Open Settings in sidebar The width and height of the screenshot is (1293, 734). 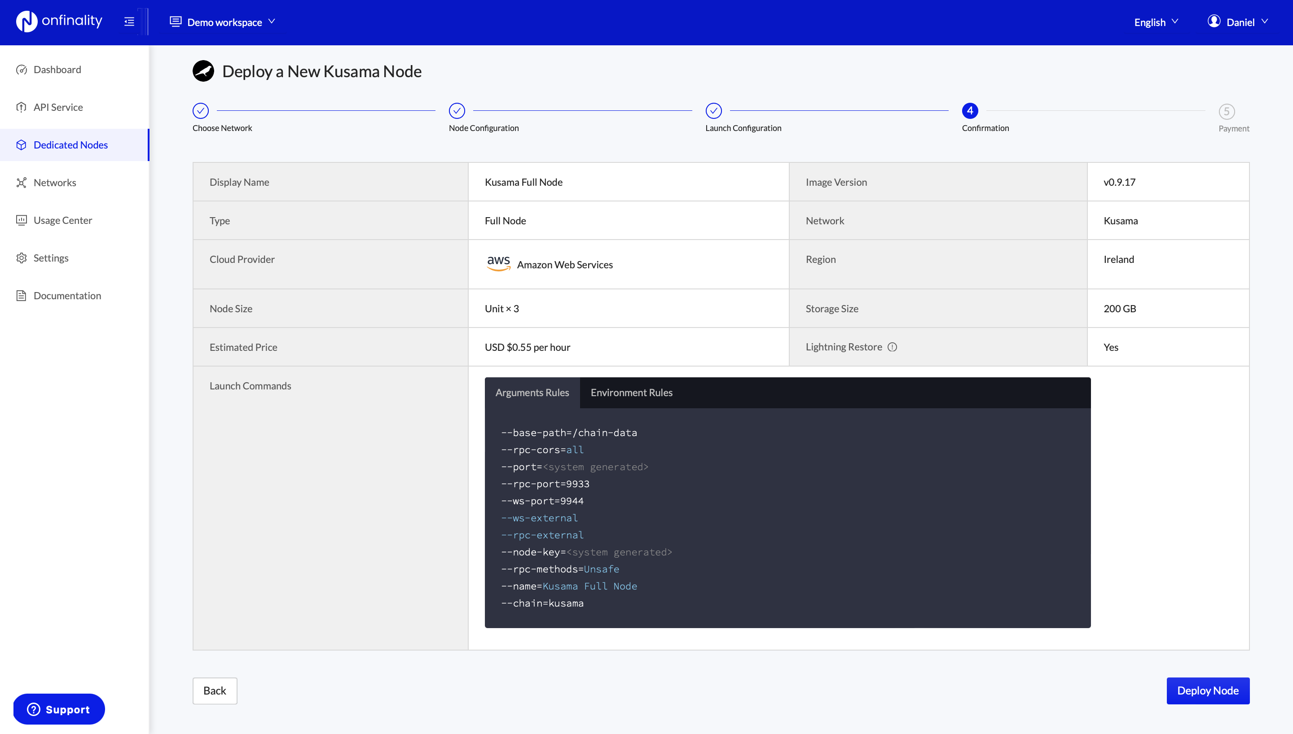(x=50, y=258)
